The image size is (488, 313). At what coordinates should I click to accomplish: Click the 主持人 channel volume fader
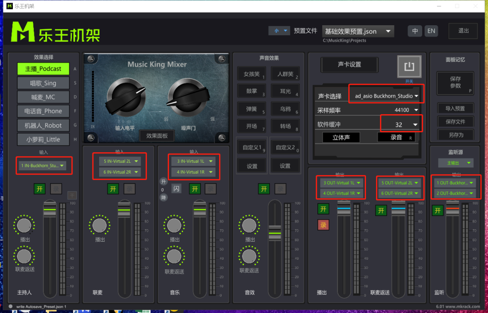(x=50, y=209)
